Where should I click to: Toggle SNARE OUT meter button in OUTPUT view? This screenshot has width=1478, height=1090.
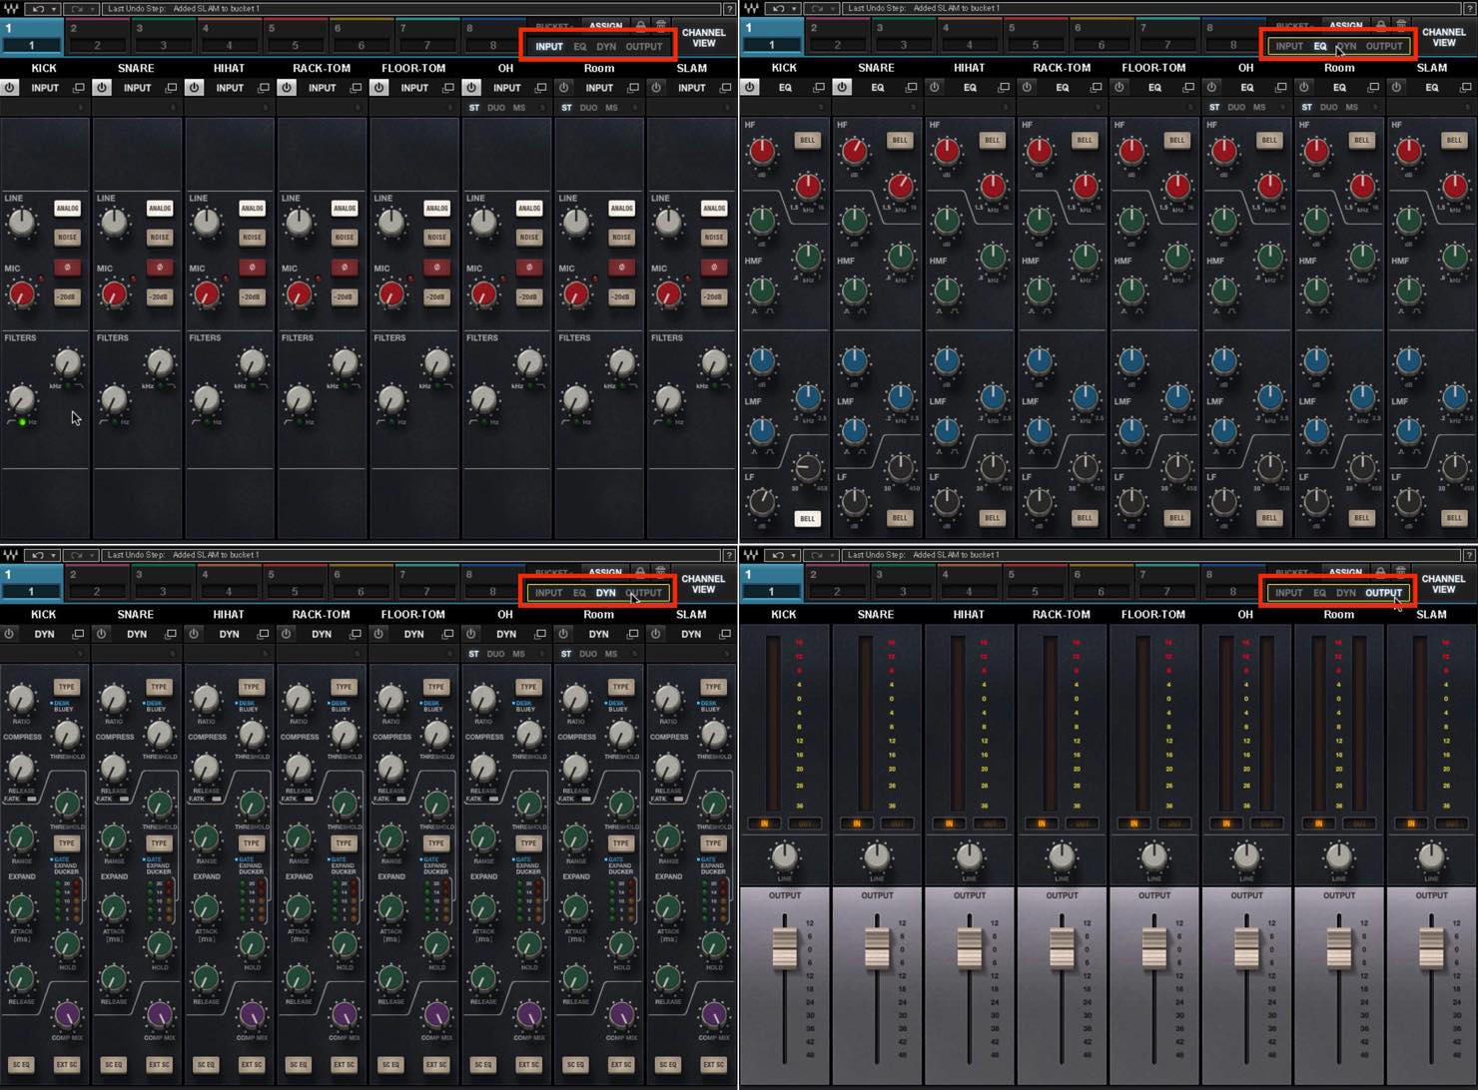(x=896, y=823)
